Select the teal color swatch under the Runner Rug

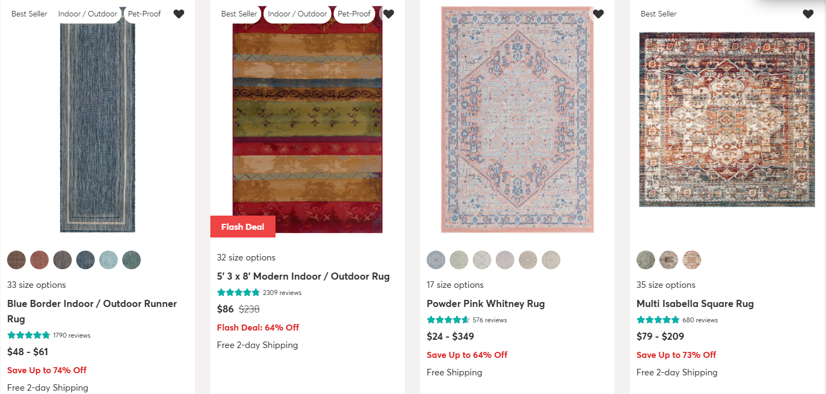[x=108, y=260]
